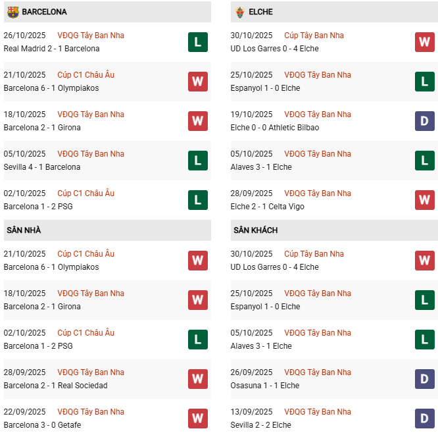This screenshot has height=433, width=438.
Task: Select win badge for Elche-Celta Vigo match
Action: 424,200
